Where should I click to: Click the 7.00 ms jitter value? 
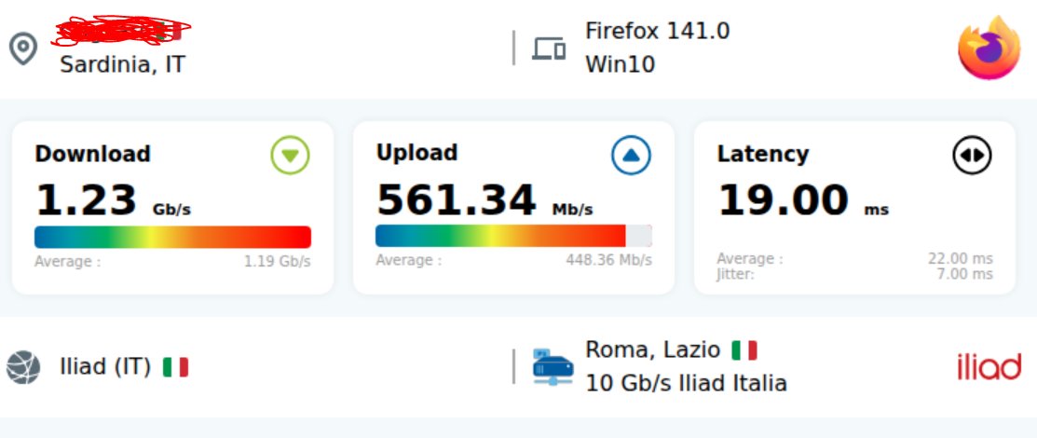click(x=964, y=274)
